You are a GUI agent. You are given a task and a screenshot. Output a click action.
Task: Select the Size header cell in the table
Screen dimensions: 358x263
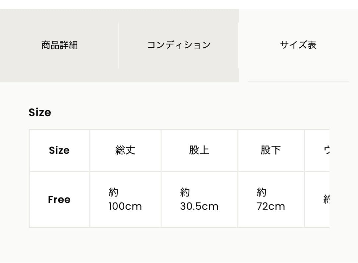[59, 150]
